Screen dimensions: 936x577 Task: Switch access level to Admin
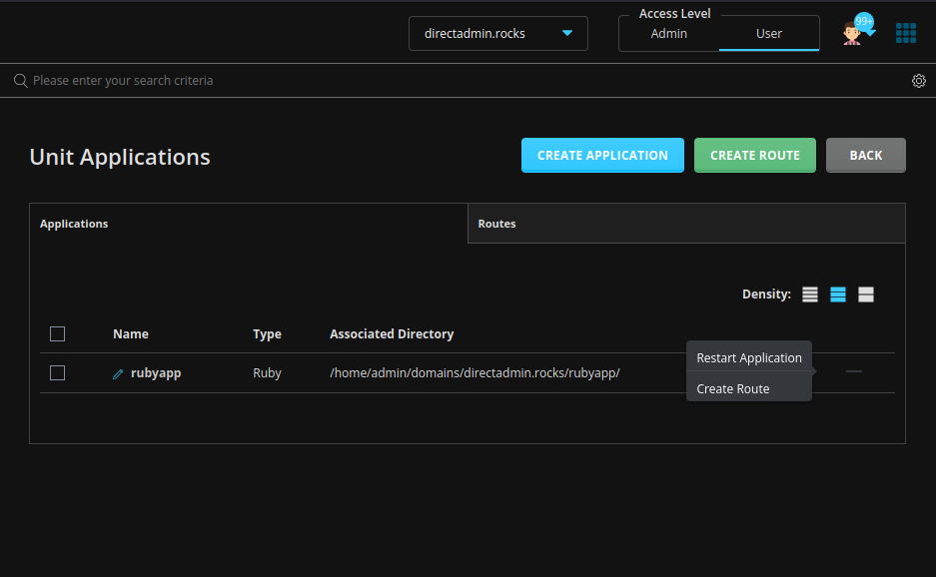668,33
